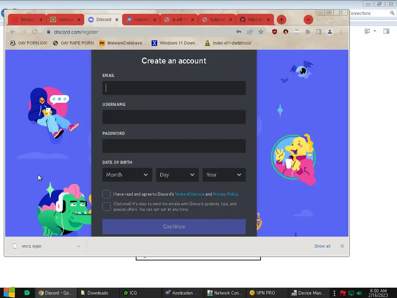Viewport: 397px width, 298px height.
Task: Open a new tab with plus button
Action: [281, 20]
